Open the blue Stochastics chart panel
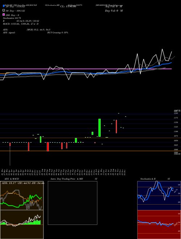 pyautogui.click(x=159, y=196)
